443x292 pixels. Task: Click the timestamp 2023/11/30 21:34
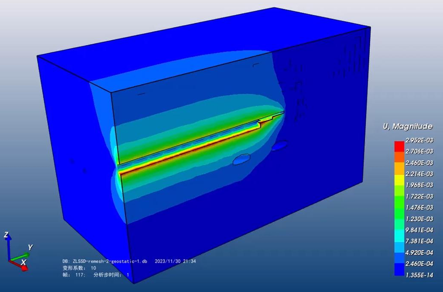click(175, 261)
